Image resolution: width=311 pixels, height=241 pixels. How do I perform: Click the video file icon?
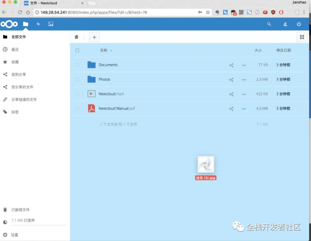tap(92, 94)
